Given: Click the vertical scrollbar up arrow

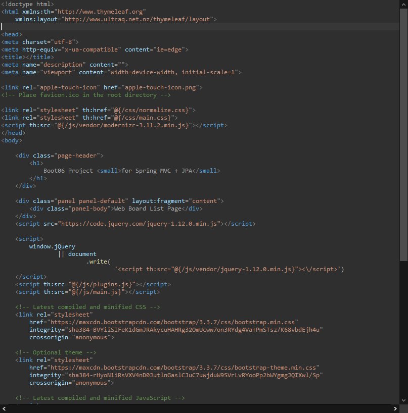Looking at the screenshot, I should [403, 4].
